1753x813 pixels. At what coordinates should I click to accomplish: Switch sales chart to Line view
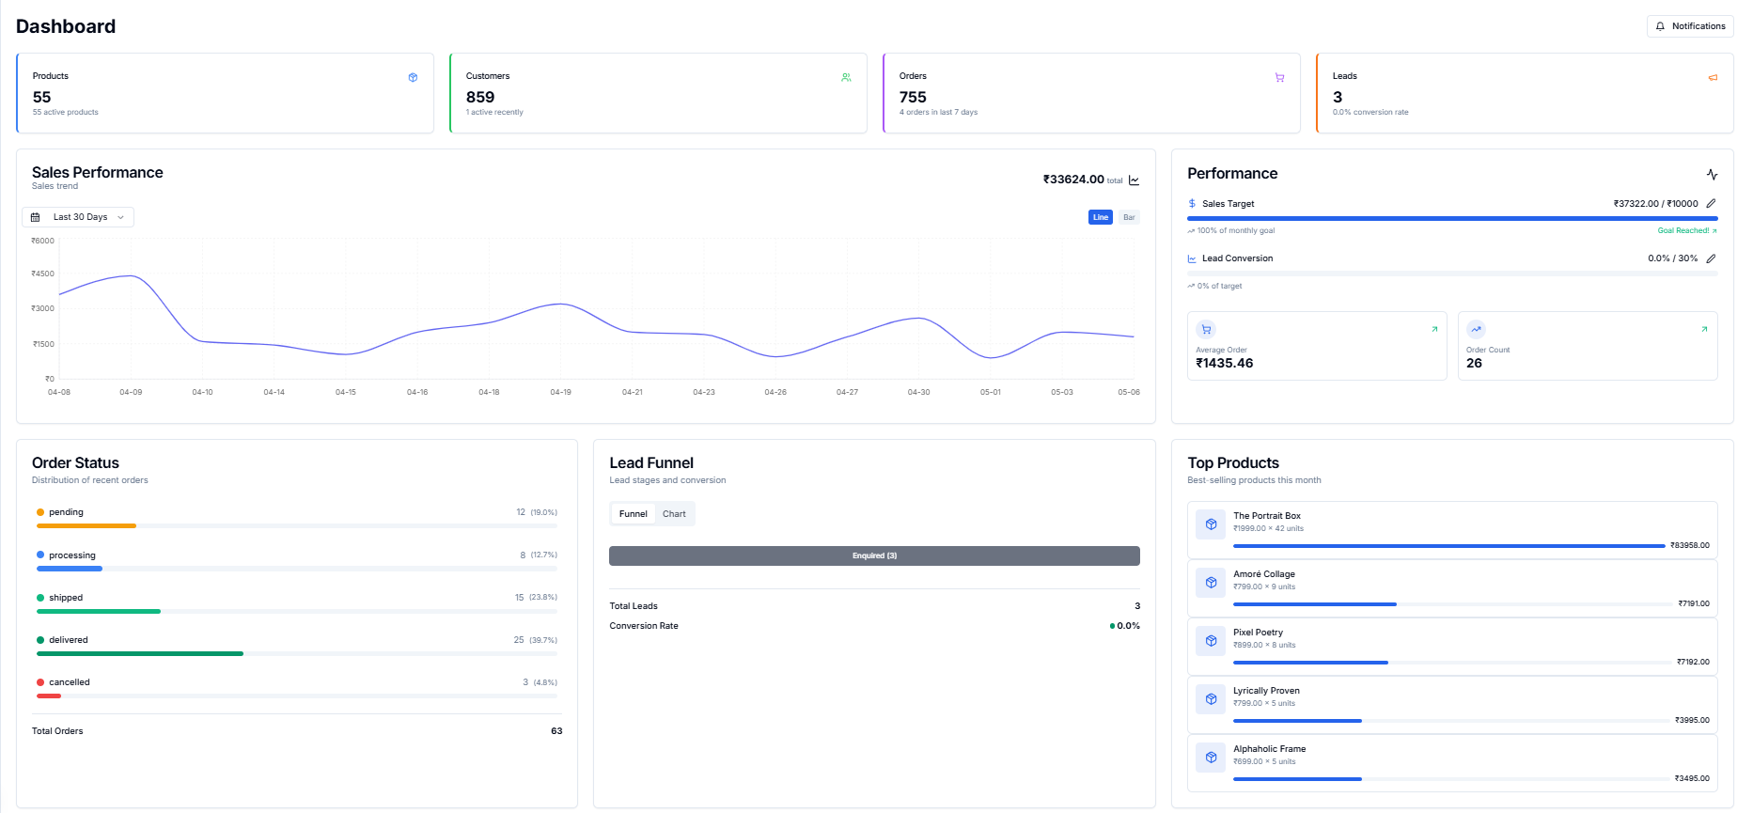click(x=1100, y=217)
